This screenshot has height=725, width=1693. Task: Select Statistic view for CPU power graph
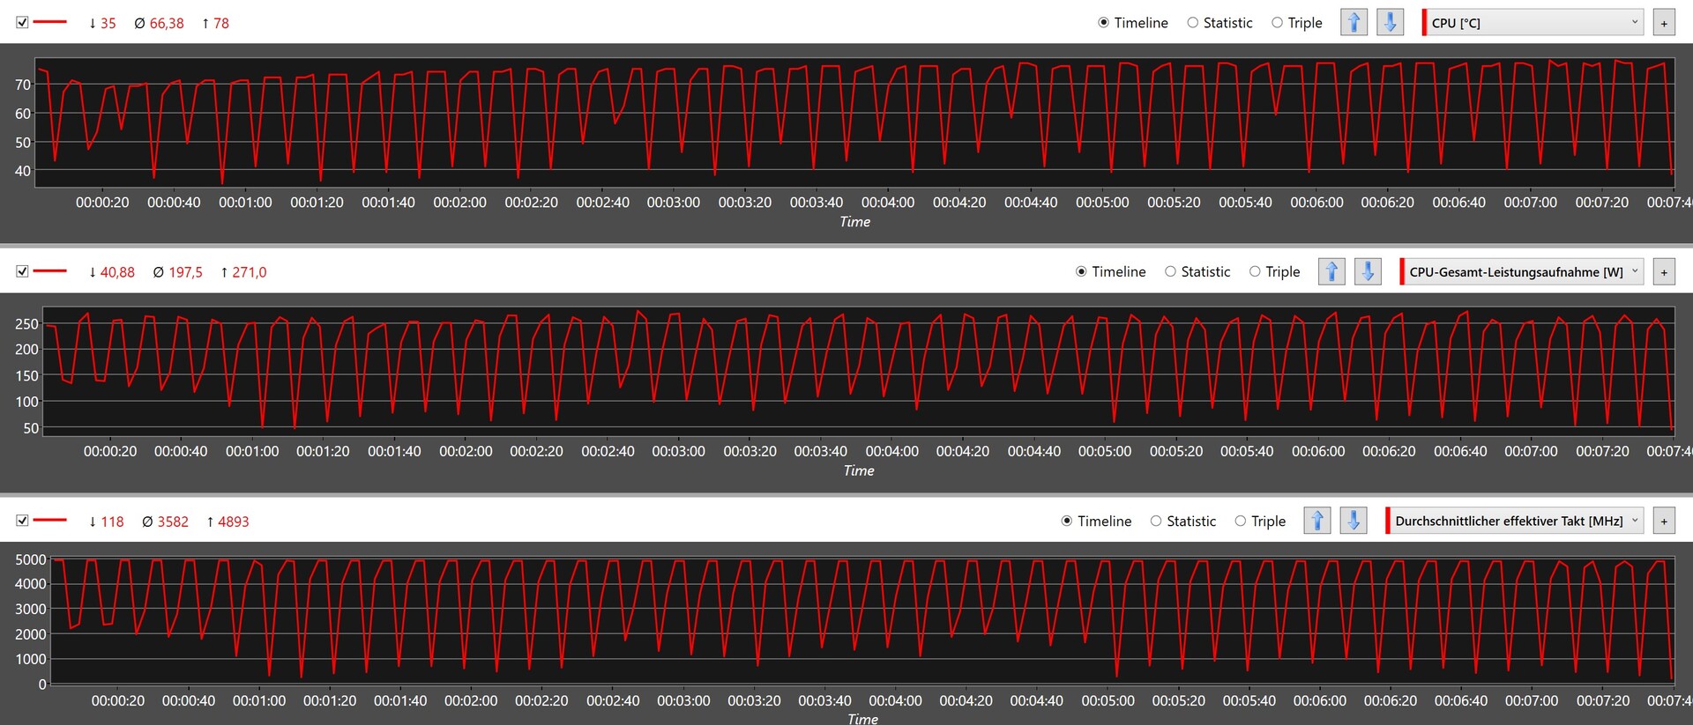click(1197, 271)
